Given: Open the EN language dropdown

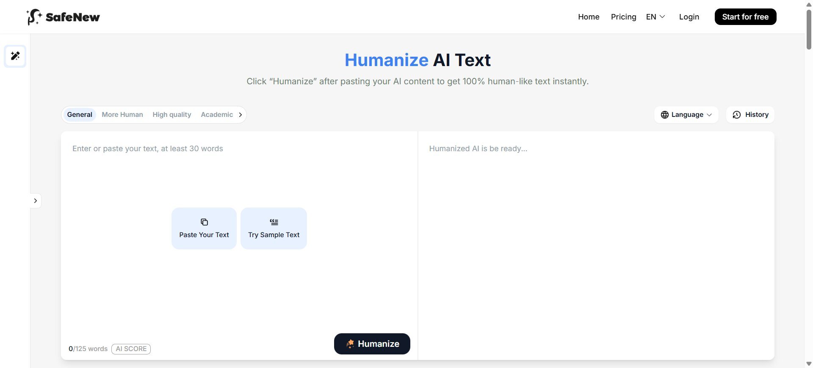Looking at the screenshot, I should pos(655,17).
